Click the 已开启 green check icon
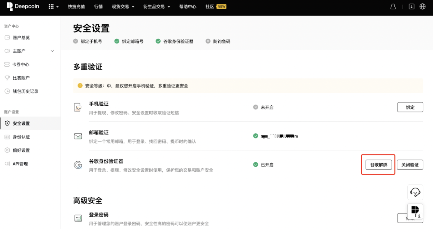433x232 pixels. tap(256, 164)
